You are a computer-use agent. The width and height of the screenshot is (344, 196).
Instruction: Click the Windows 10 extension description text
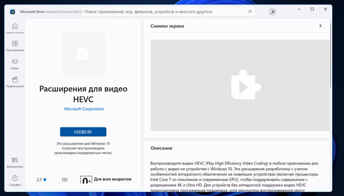83,148
